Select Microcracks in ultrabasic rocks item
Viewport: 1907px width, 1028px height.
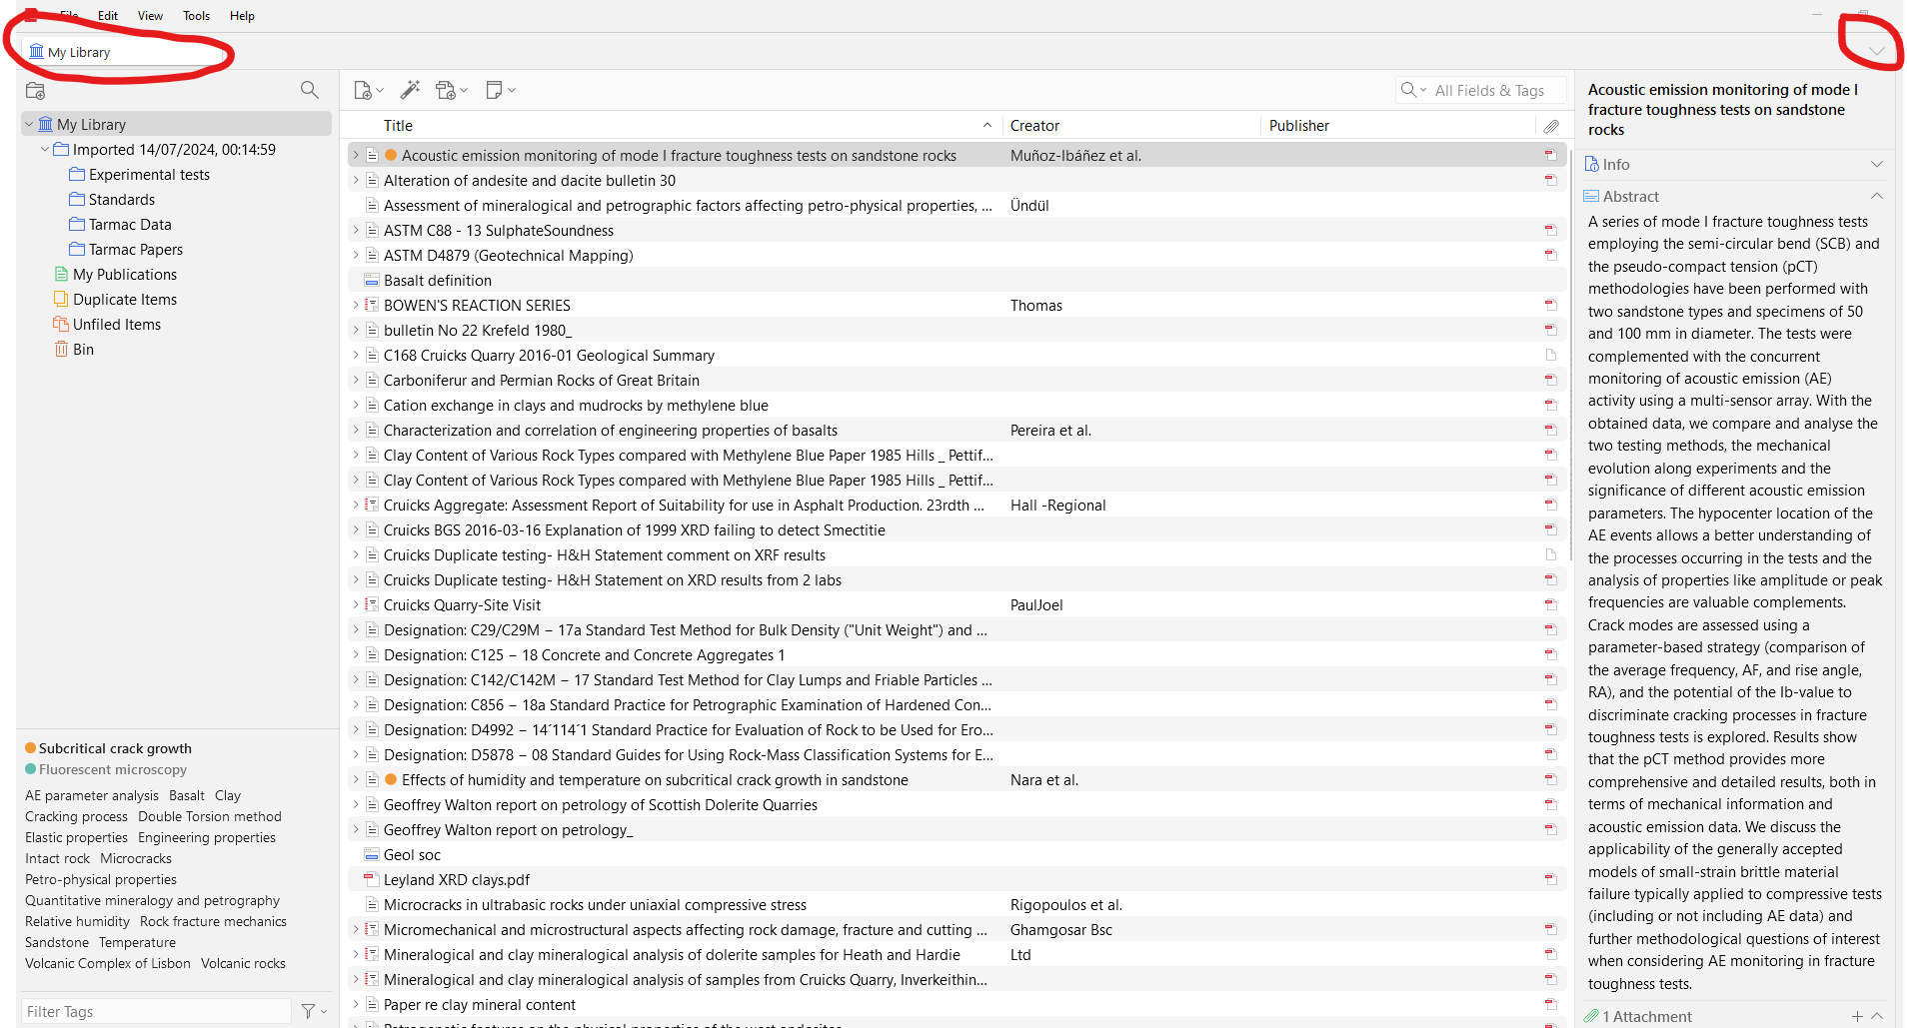click(x=956, y=905)
